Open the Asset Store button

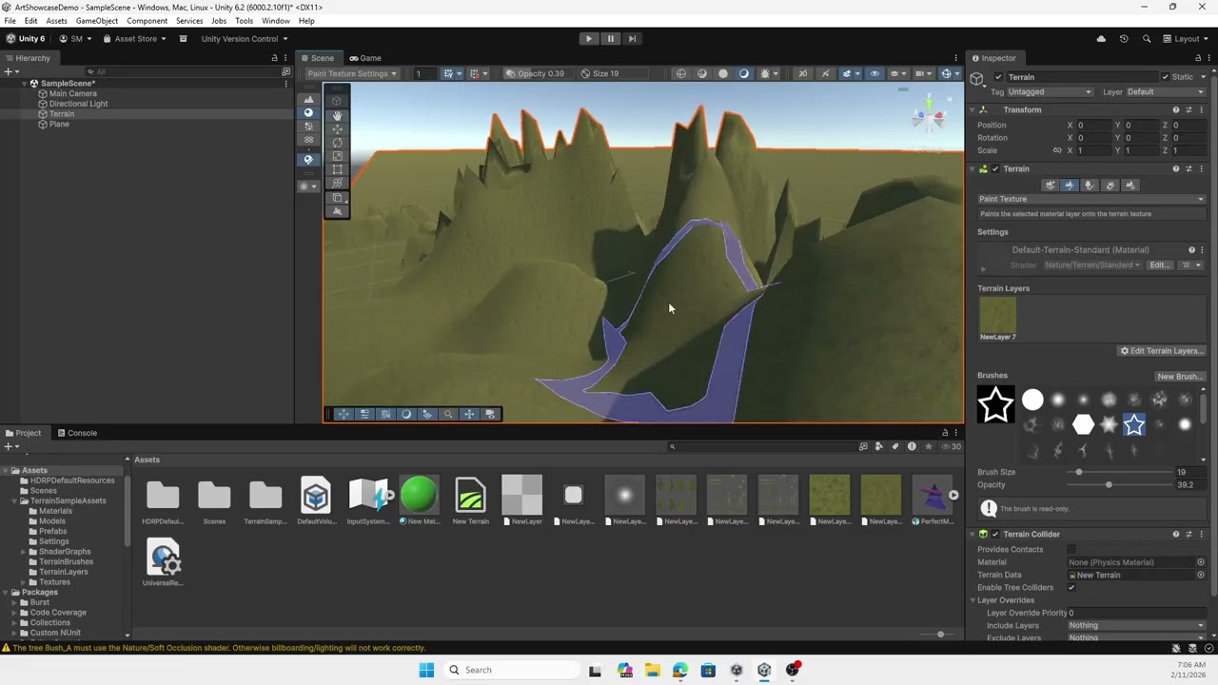tap(135, 39)
